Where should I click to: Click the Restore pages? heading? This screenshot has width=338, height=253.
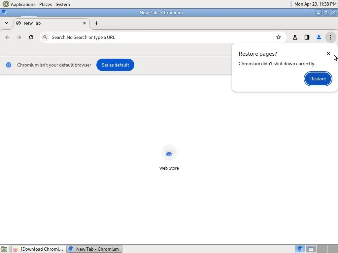pyautogui.click(x=258, y=54)
